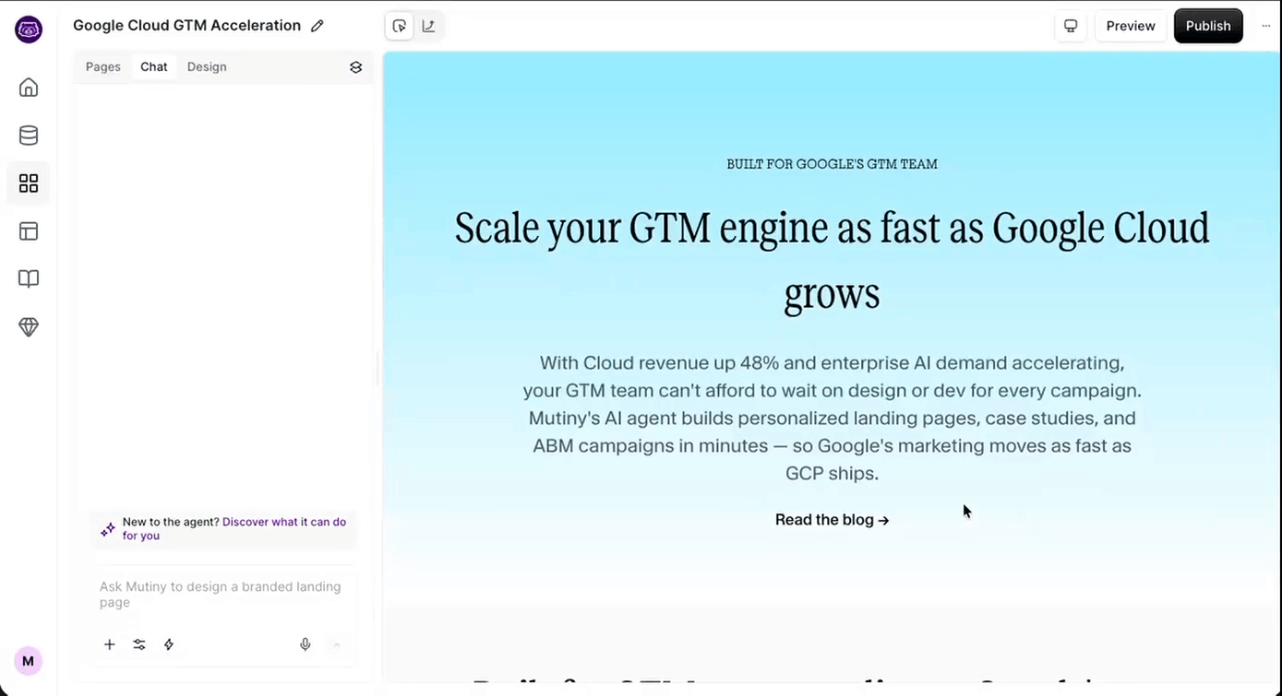Click the Preview button
The width and height of the screenshot is (1282, 696).
pos(1131,26)
